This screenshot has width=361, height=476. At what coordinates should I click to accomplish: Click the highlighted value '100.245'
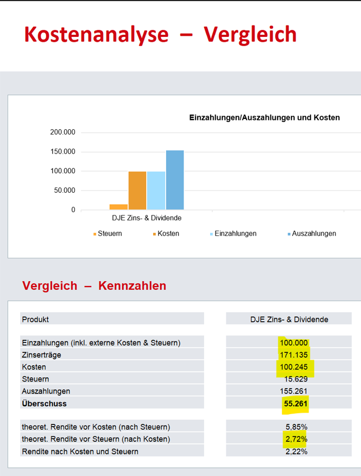294,367
